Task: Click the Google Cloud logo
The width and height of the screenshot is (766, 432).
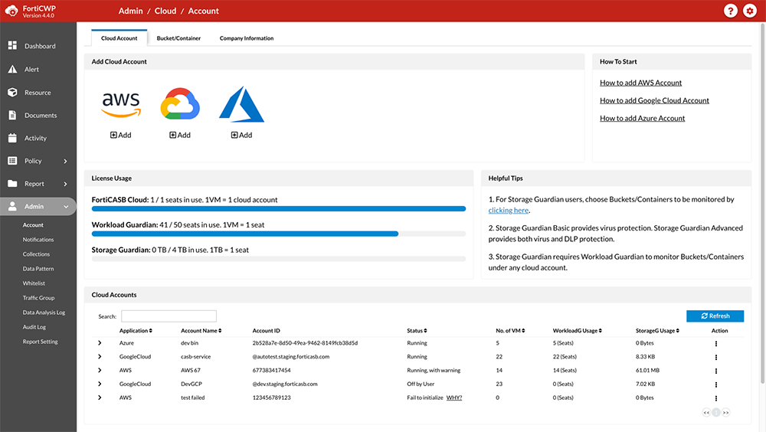Action: (x=180, y=103)
